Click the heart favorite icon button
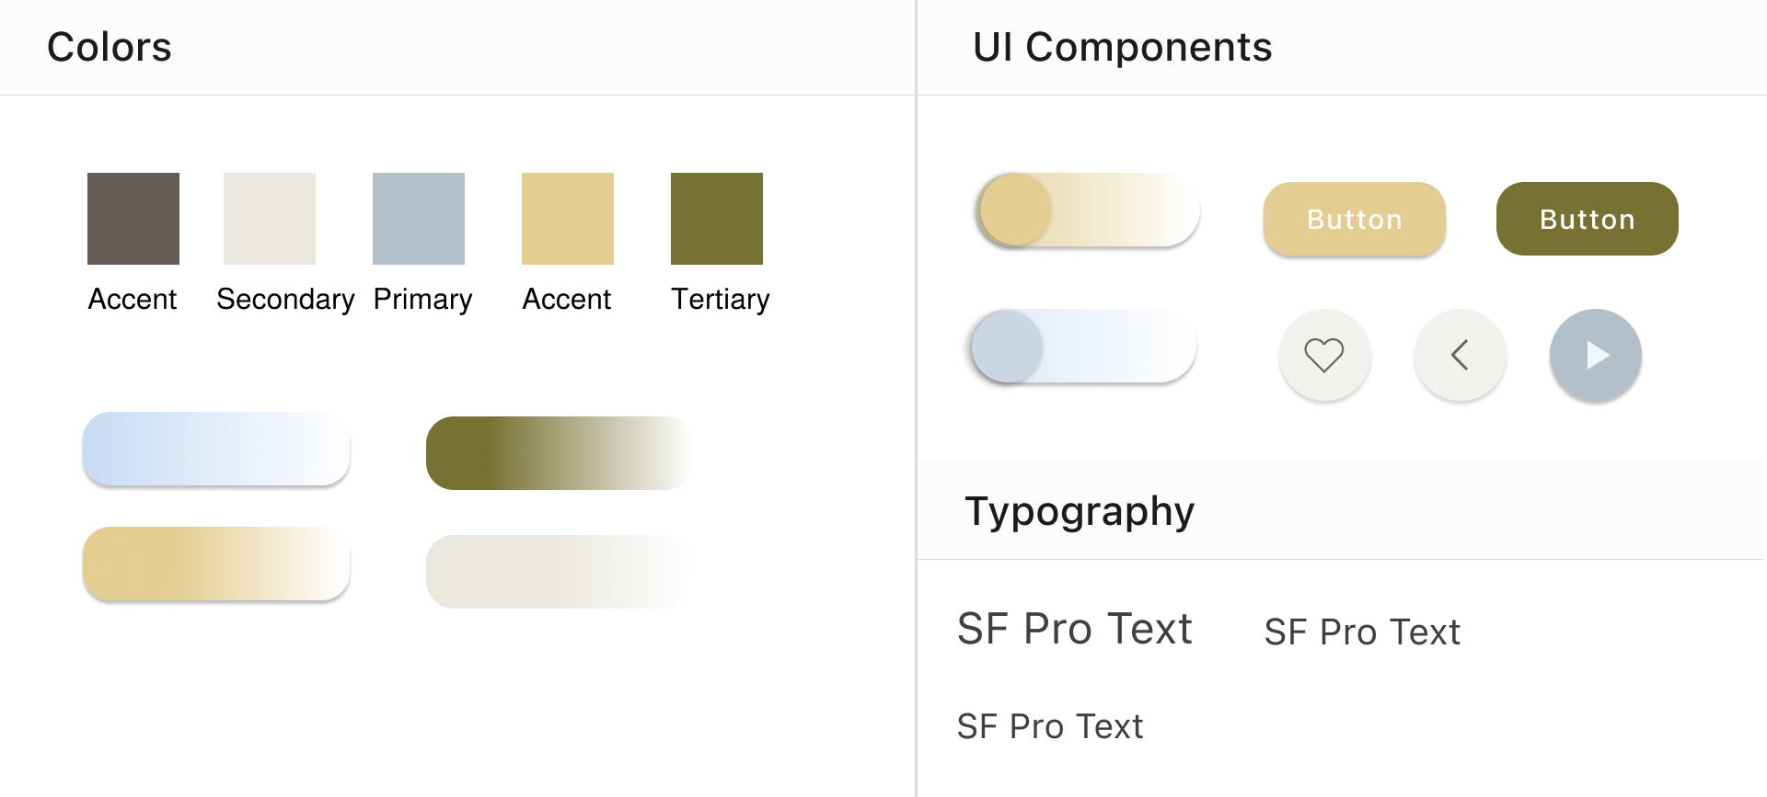Viewport: 1767px width, 797px height. (x=1324, y=355)
